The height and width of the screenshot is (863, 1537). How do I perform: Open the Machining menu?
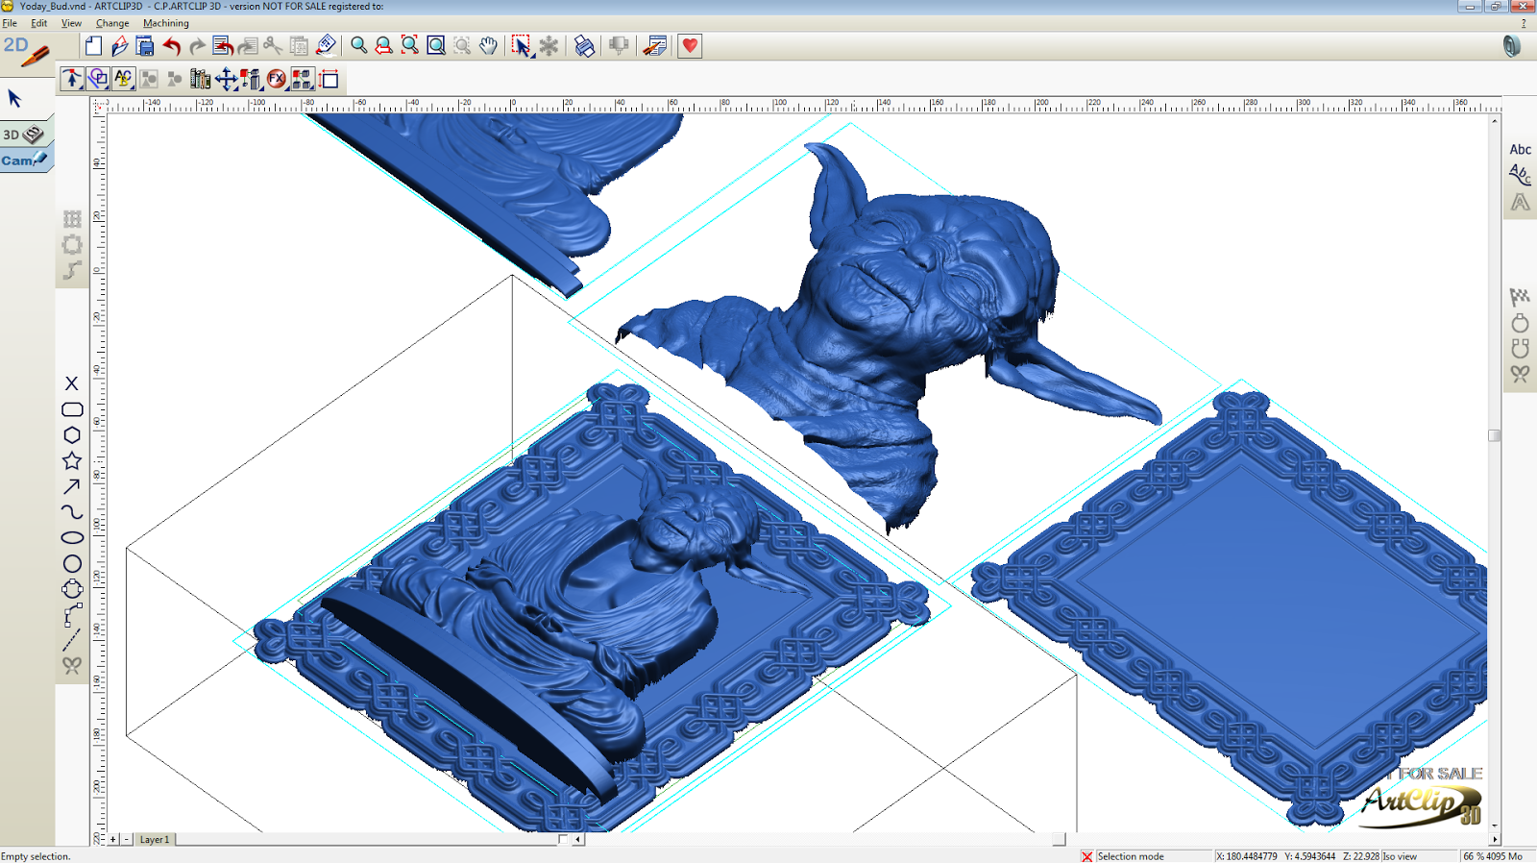pos(166,23)
